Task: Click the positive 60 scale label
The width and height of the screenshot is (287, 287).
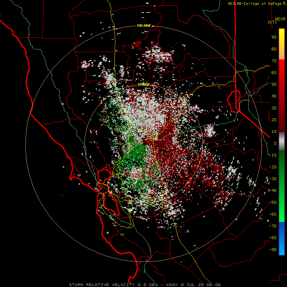Action: click(x=274, y=72)
